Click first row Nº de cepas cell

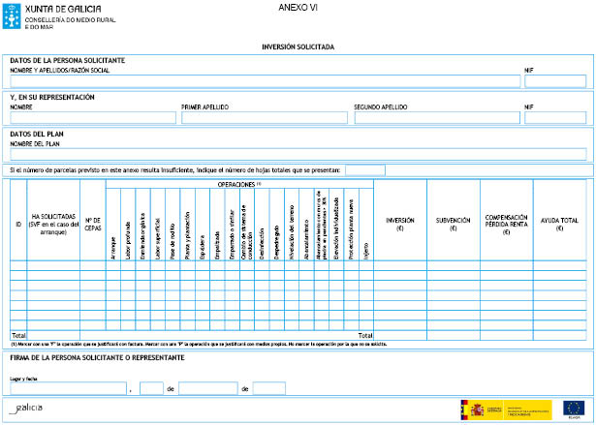93,265
